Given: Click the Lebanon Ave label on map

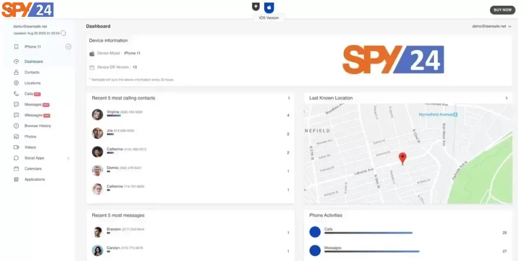Looking at the screenshot, I should pos(364,172).
